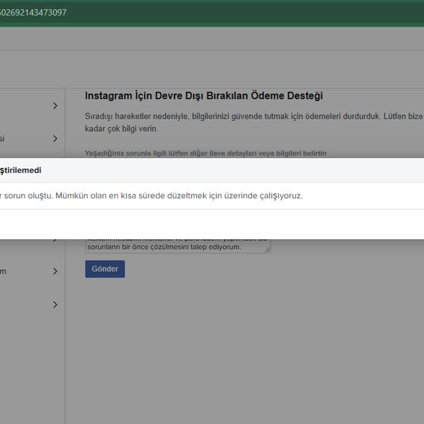Click inside the text area ending 'talep ediyorum.'

coord(178,246)
